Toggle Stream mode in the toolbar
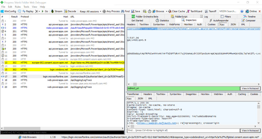The height and width of the screenshot is (139, 262). (56, 11)
